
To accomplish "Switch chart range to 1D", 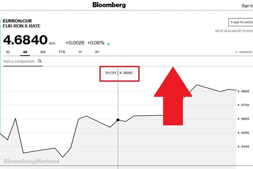I will click(x=8, y=52).
